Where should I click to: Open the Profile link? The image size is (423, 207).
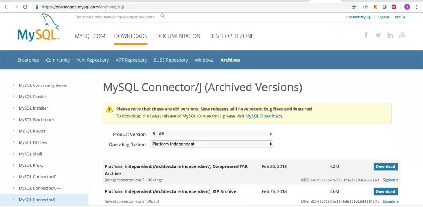click(400, 17)
